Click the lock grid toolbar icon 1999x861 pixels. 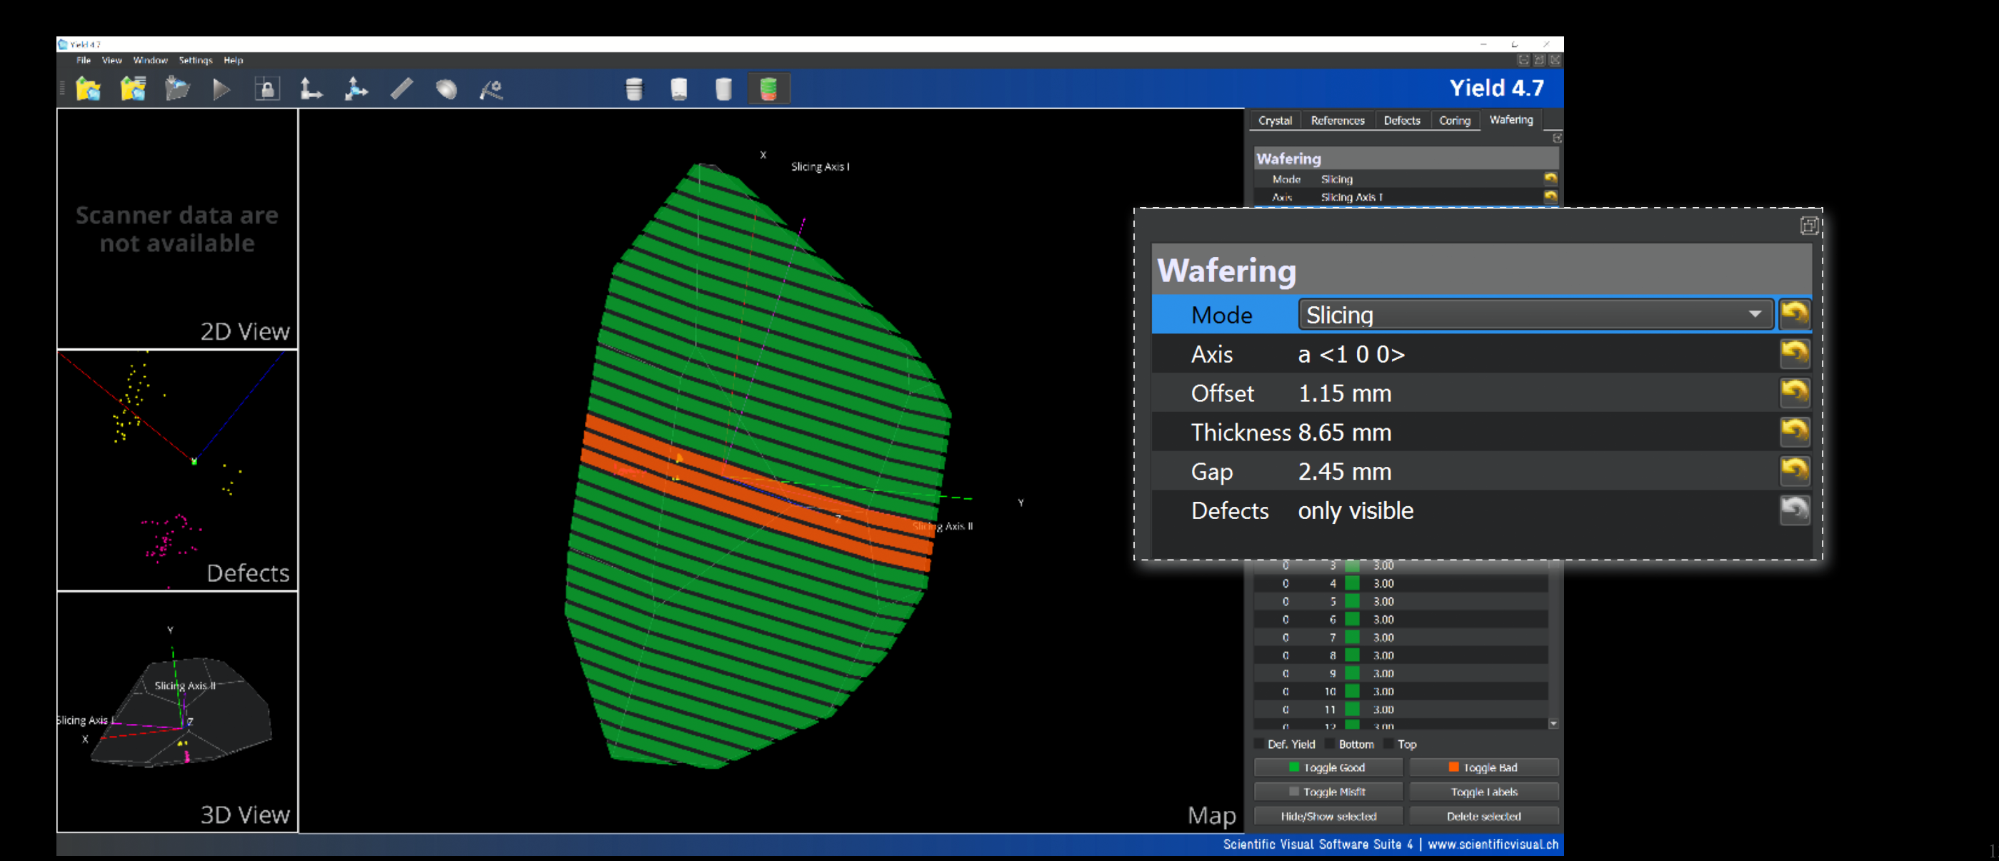tap(267, 89)
